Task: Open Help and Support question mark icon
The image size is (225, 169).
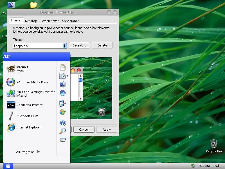Action: click(x=63, y=123)
